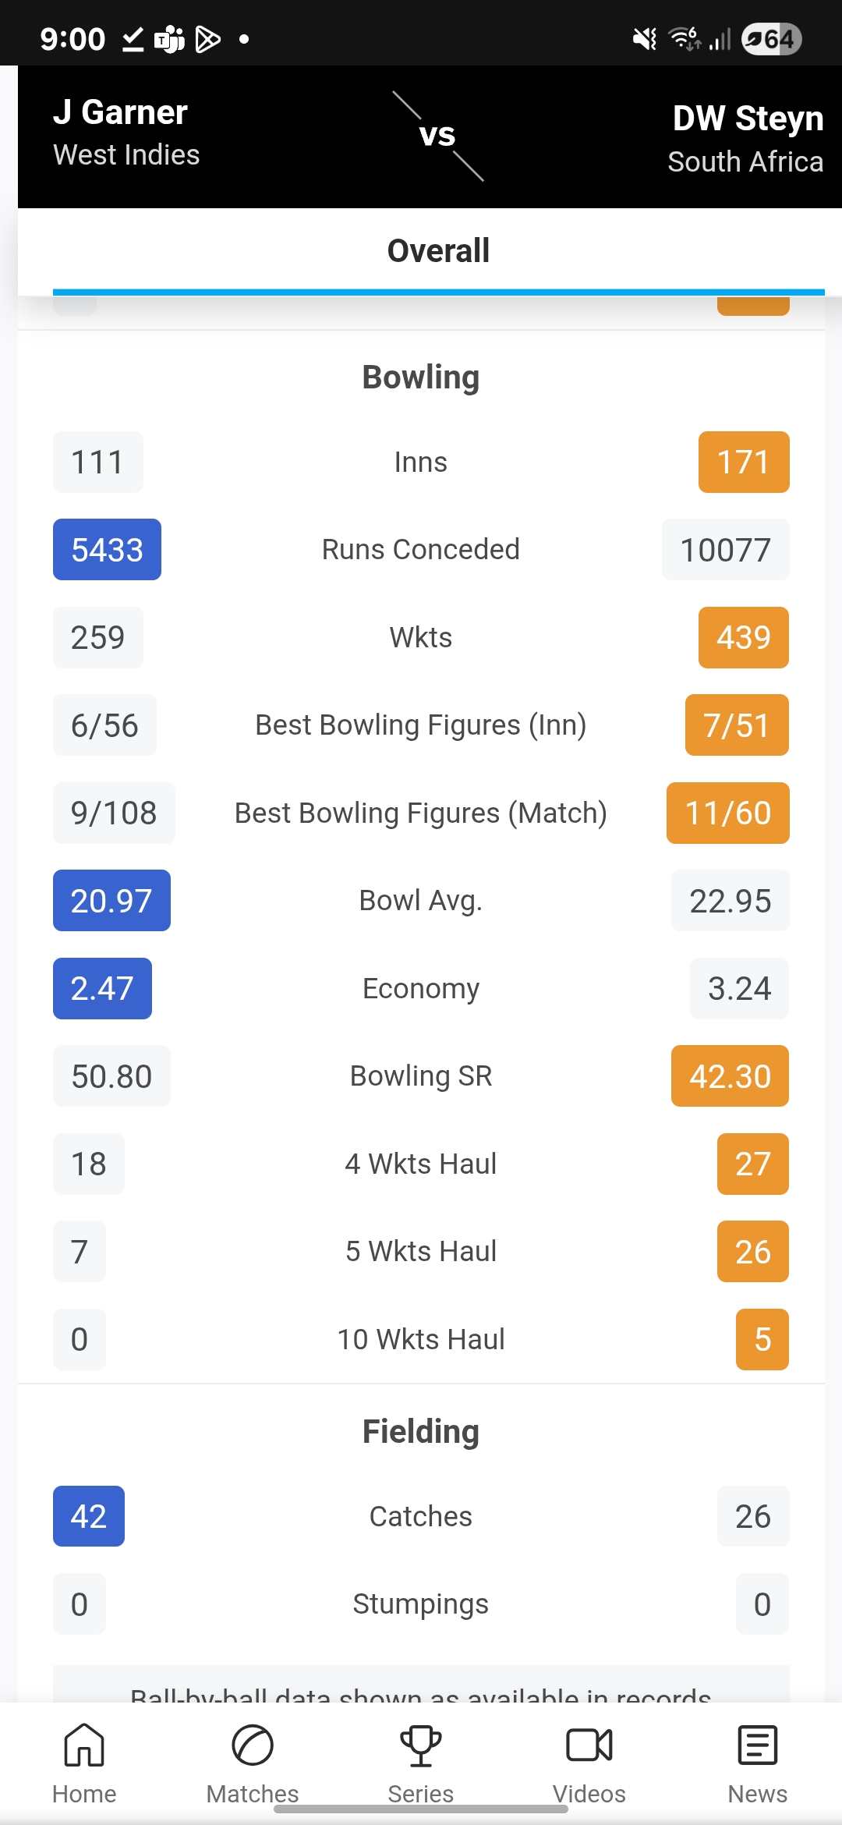Viewport: 842px width, 1825px height.
Task: Tap the Economy stat row label
Action: (421, 989)
